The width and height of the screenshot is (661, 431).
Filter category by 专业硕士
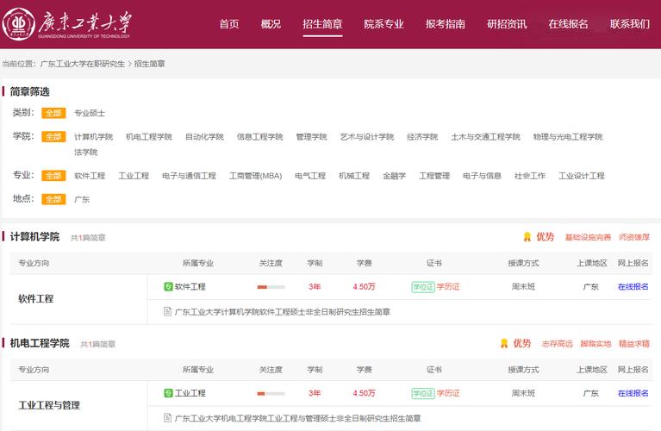point(90,113)
